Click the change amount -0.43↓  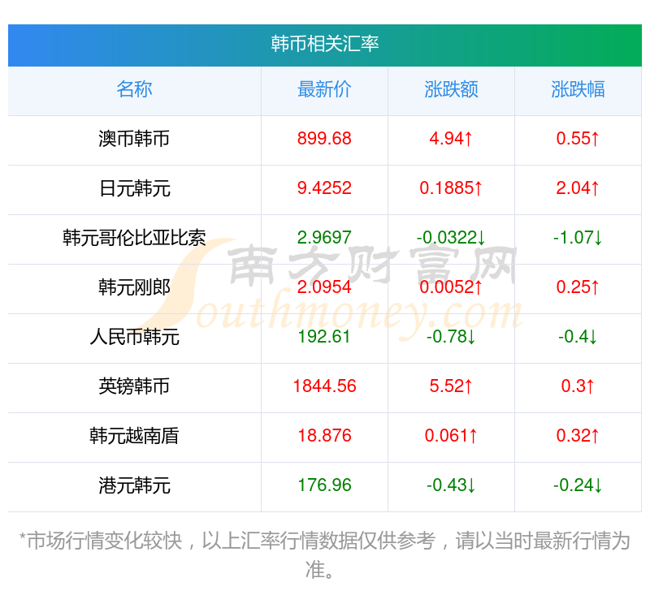click(x=451, y=485)
